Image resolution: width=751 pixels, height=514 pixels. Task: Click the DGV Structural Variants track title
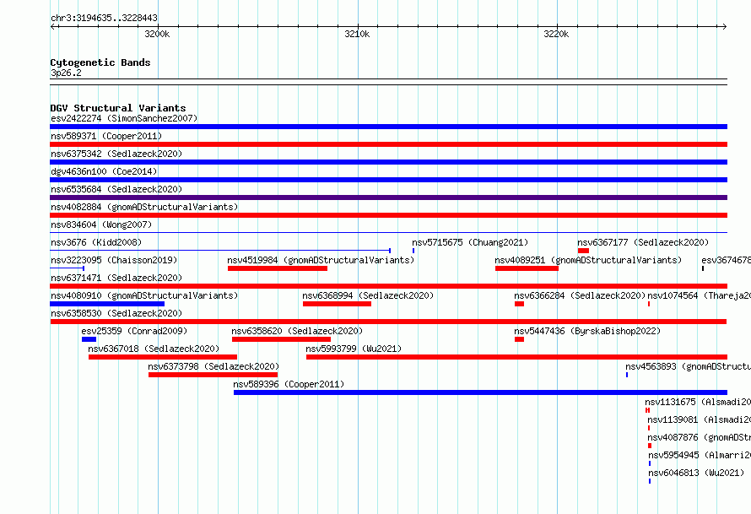(x=118, y=108)
